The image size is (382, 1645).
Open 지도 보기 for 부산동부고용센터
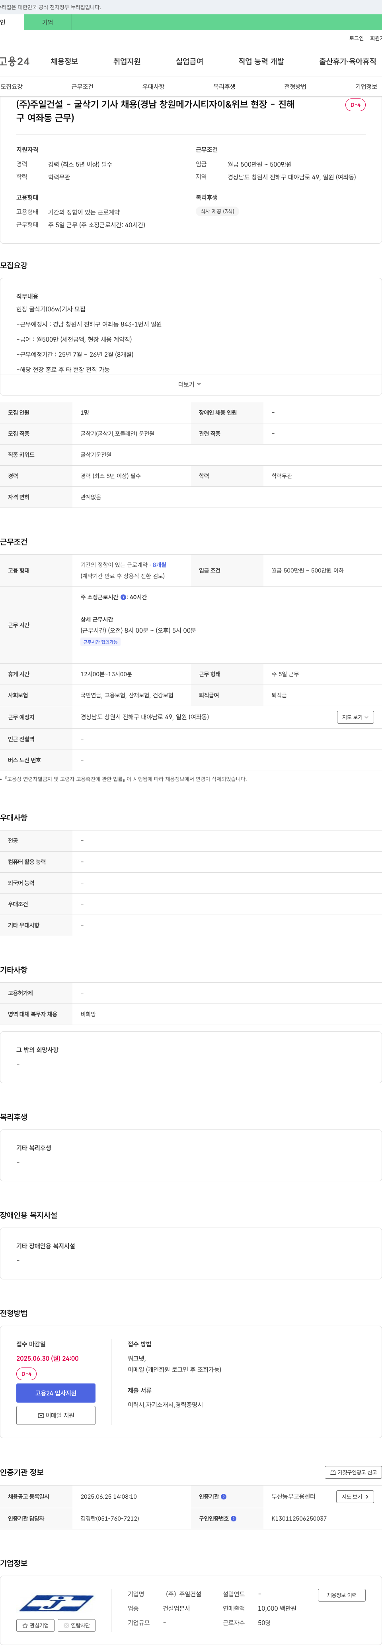pos(355,1496)
